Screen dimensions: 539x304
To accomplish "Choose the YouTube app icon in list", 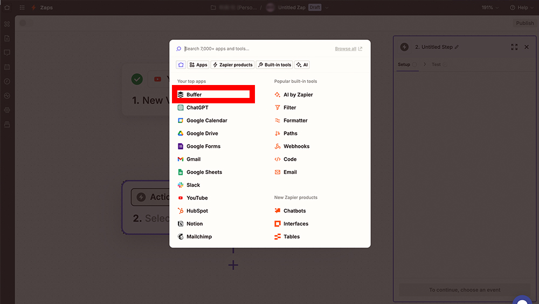I will click(x=181, y=198).
